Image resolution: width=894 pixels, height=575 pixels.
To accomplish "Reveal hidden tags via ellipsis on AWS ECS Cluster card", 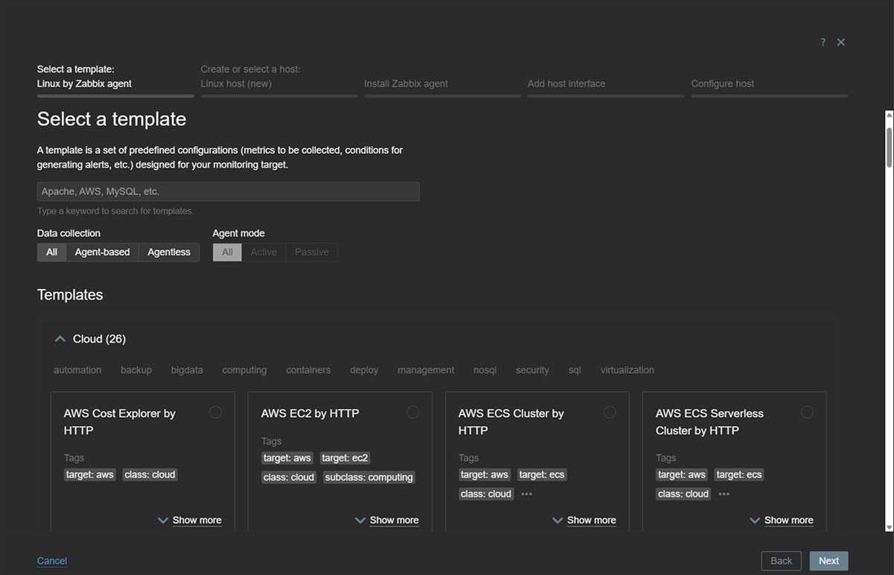I will (x=527, y=493).
